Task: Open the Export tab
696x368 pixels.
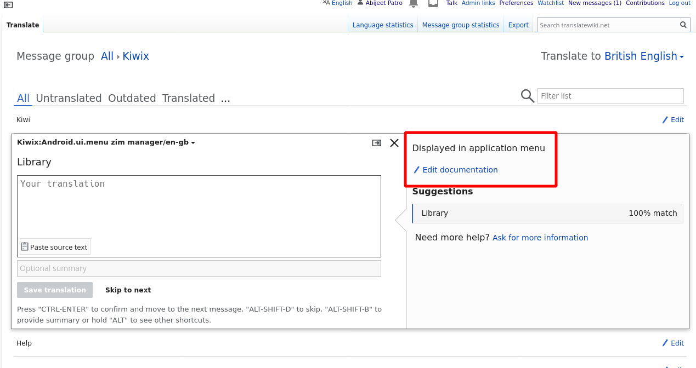Action: coord(518,25)
